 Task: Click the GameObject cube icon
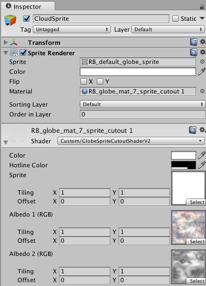(x=10, y=20)
